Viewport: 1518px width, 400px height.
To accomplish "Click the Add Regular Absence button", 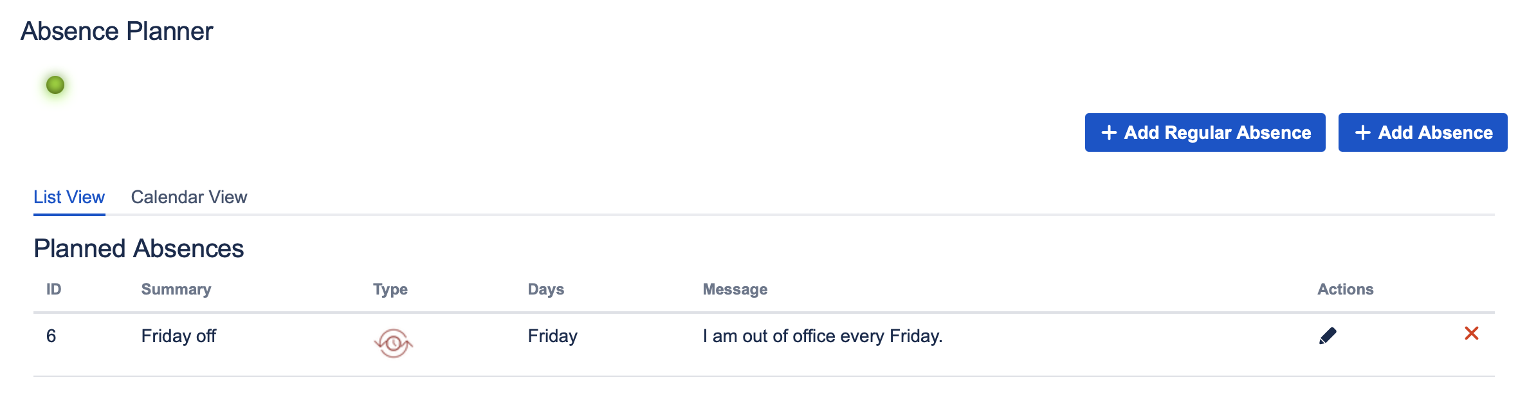I will point(1205,132).
